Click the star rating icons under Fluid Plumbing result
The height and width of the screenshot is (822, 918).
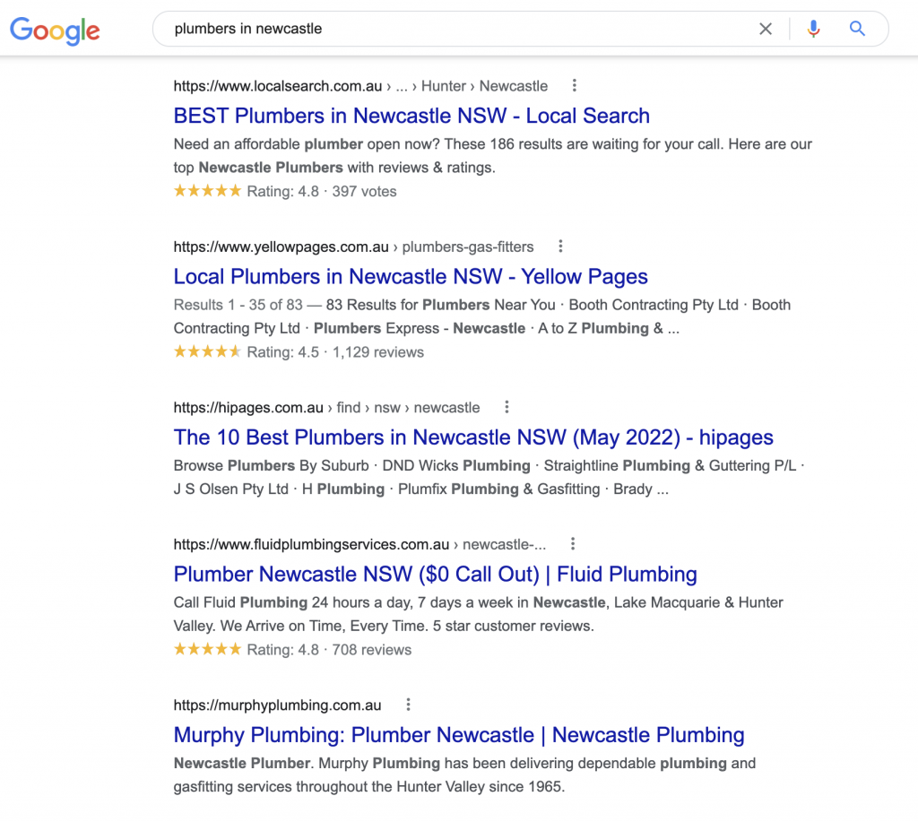(x=207, y=649)
